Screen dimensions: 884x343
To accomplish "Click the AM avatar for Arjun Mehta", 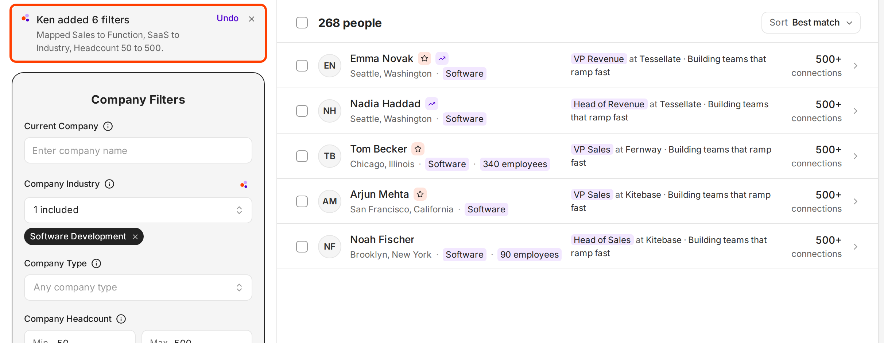I will 330,201.
